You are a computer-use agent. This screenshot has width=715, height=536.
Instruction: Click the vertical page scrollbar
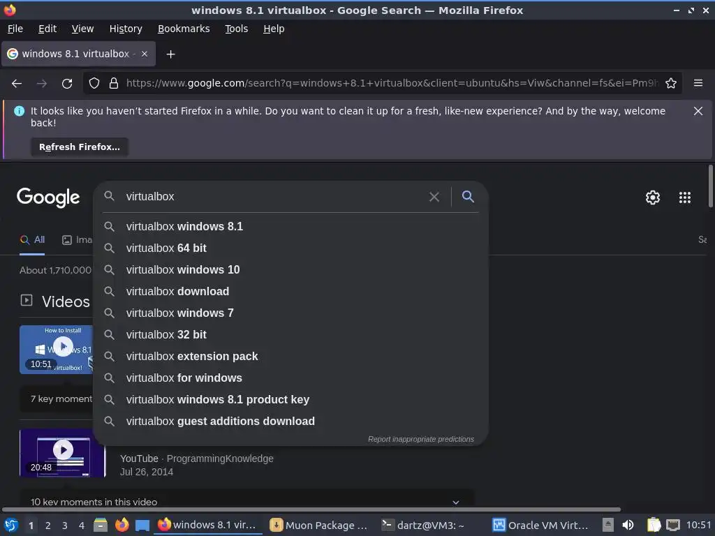[x=710, y=186]
